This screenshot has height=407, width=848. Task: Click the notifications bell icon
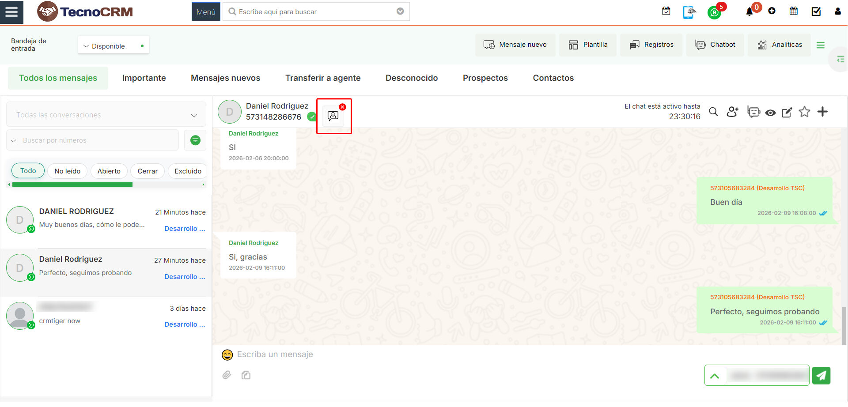[x=750, y=12]
